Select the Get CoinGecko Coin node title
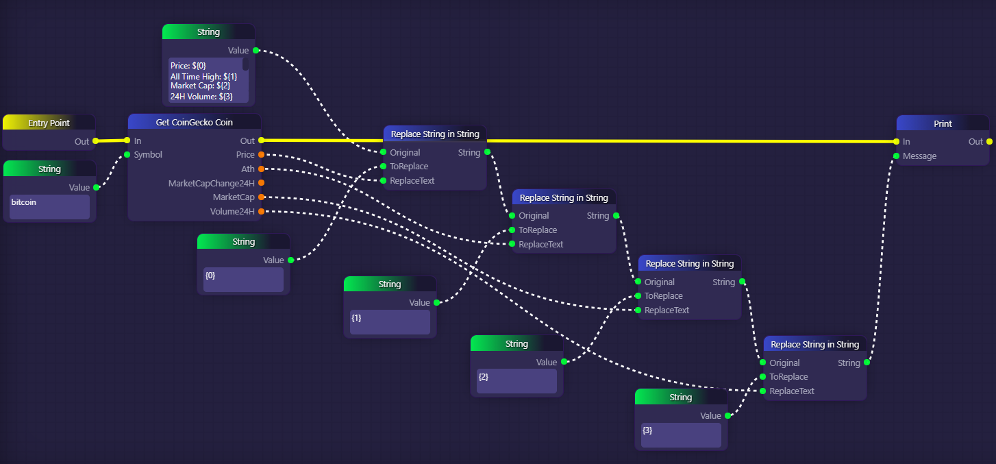Viewport: 996px width, 464px height. point(194,123)
